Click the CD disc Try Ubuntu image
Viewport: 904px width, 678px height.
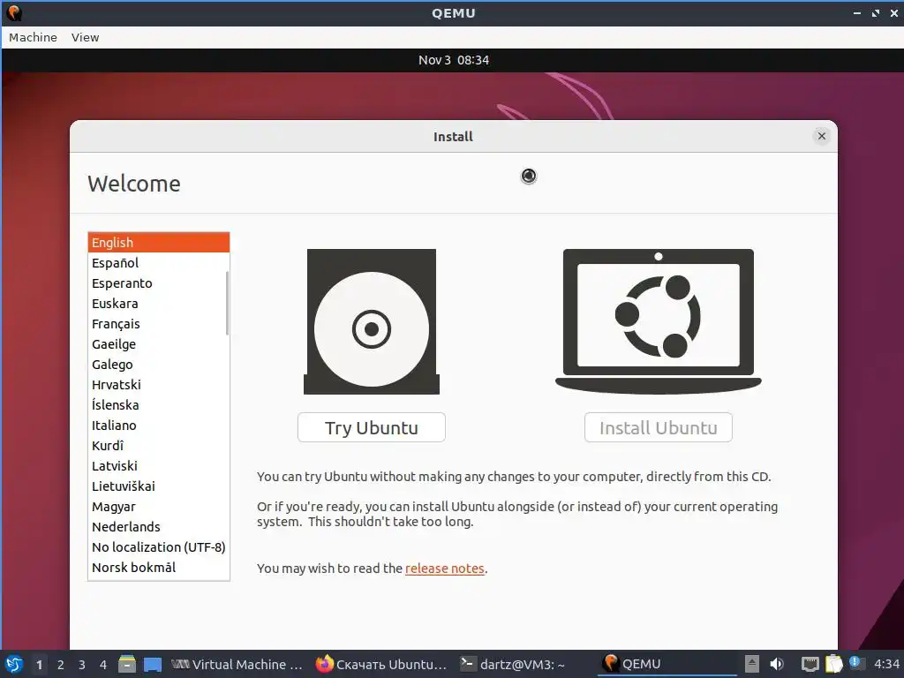click(372, 321)
